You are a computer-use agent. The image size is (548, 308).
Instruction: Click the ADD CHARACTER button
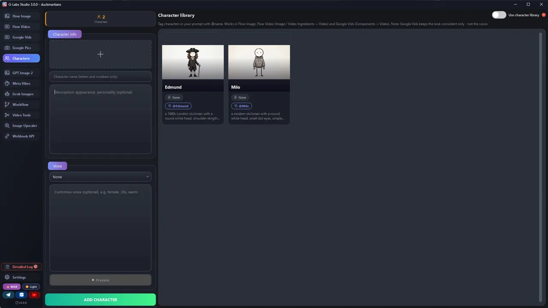100,300
